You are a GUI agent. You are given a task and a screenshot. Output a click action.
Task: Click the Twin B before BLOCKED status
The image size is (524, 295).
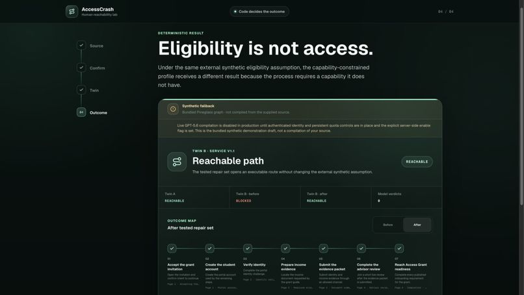(244, 201)
